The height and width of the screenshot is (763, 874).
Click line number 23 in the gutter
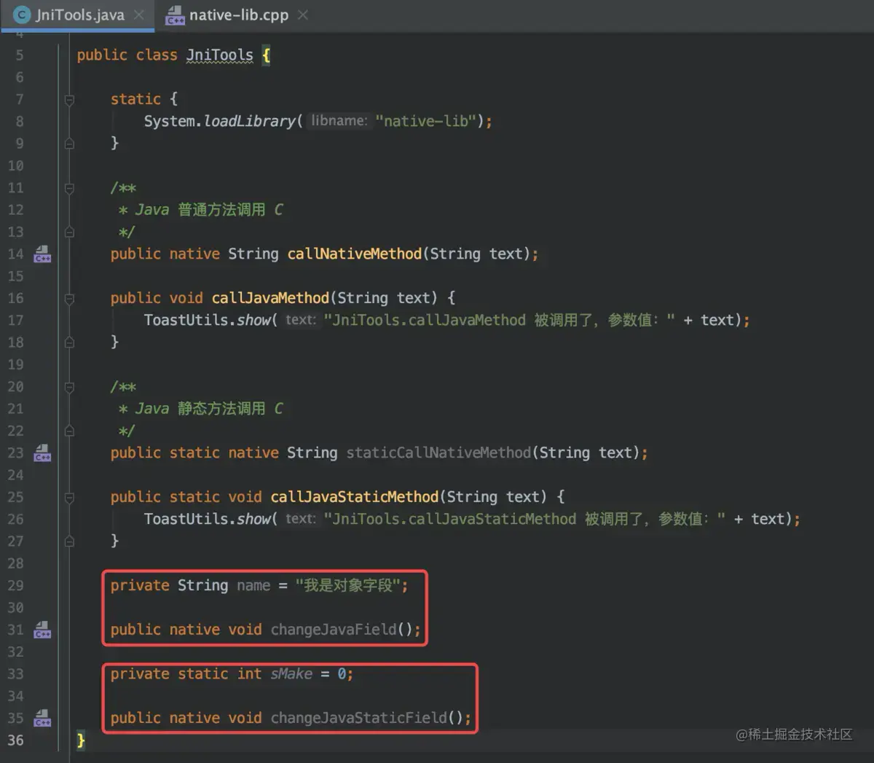click(15, 453)
